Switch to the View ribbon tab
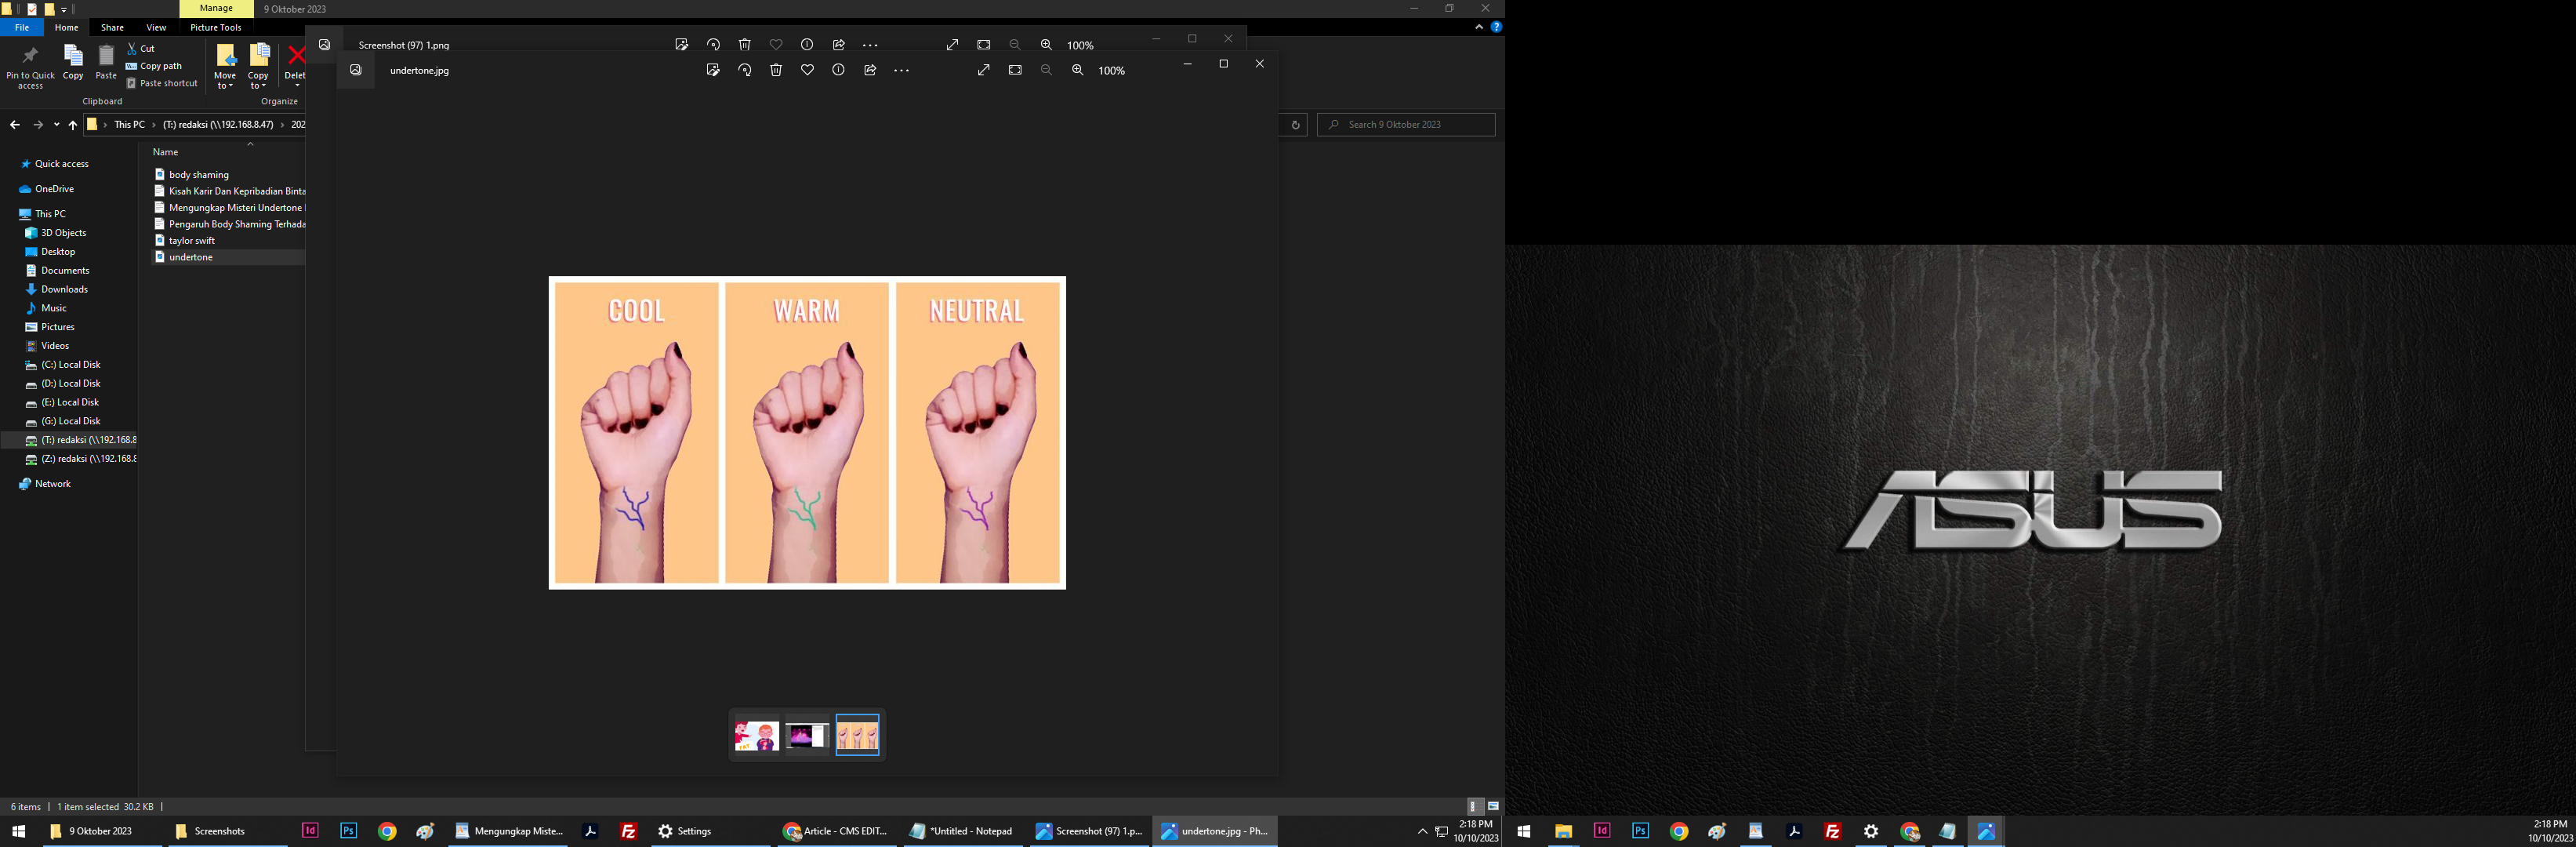Screen dimensions: 2576x847 [x=156, y=27]
